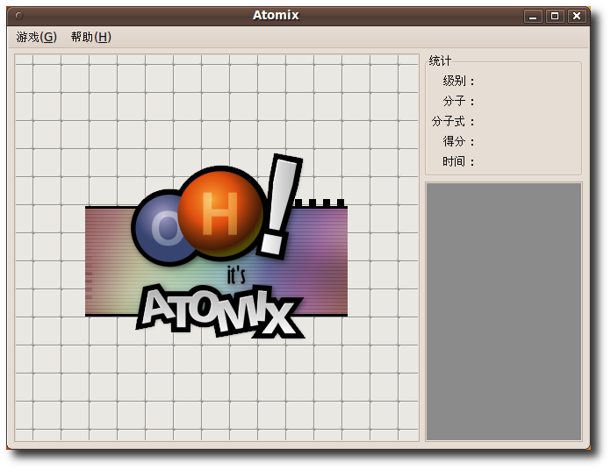Click the Atomix window title text
Screen dimensions: 611x470
tap(276, 15)
